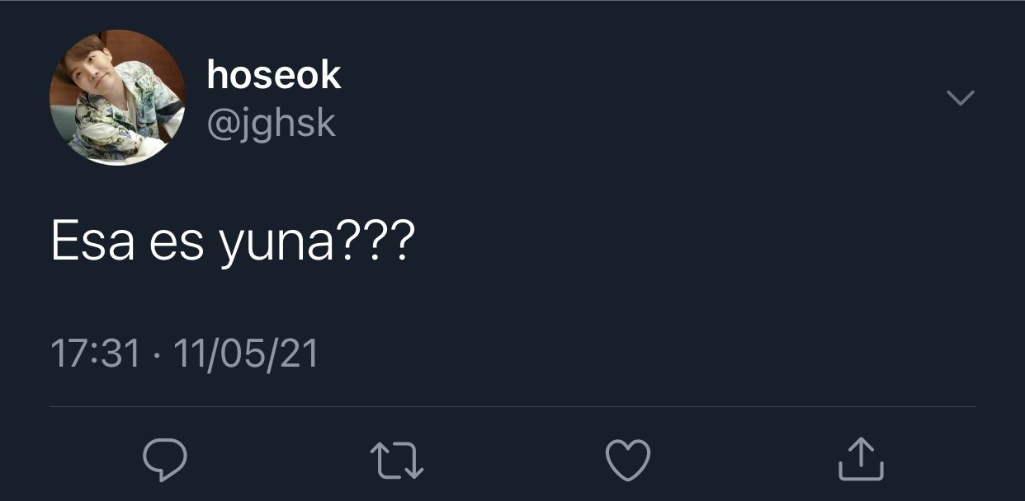Toggle the heart to favorite this tweet
Viewport: 1025px width, 501px height.
(x=628, y=459)
